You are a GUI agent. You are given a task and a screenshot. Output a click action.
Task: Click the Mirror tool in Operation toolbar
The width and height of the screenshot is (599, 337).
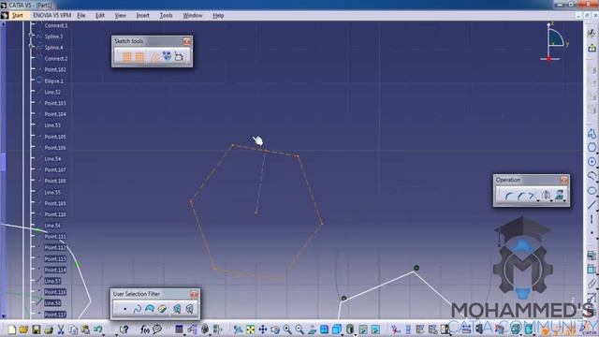click(x=547, y=196)
